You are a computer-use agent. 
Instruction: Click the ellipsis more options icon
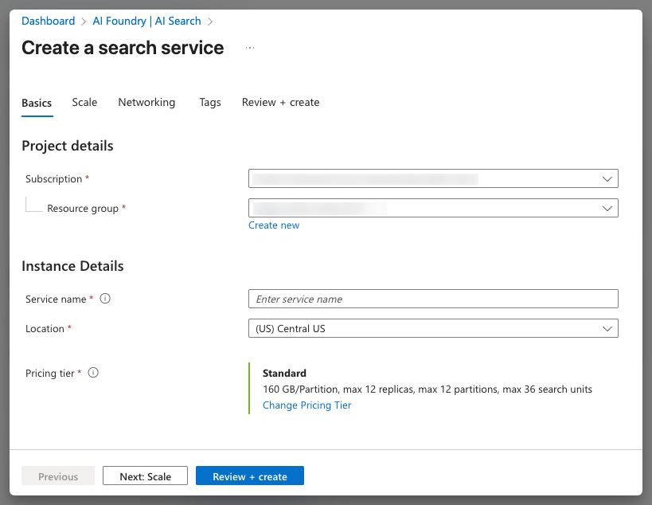(250, 48)
